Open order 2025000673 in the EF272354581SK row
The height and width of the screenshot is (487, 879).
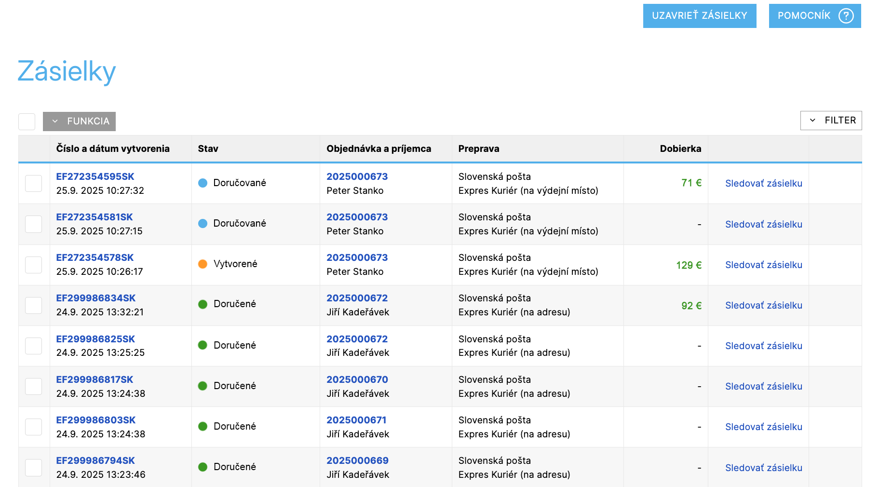pyautogui.click(x=357, y=217)
